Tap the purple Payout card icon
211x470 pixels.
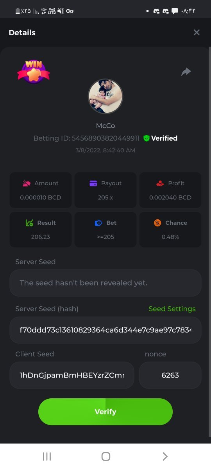click(93, 183)
